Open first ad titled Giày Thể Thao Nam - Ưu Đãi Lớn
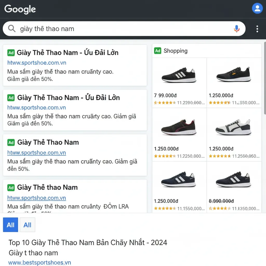The image size is (266, 266). tap(68, 52)
